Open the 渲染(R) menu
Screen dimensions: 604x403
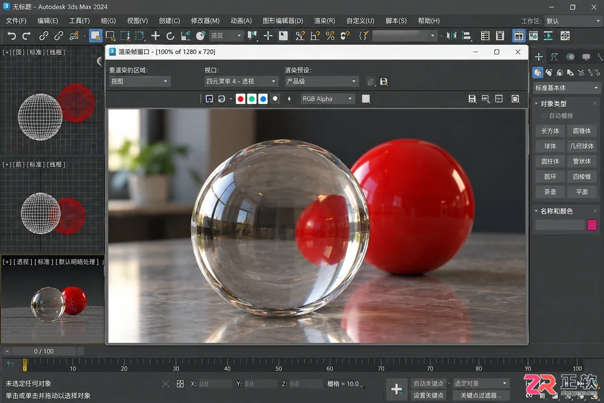click(324, 21)
